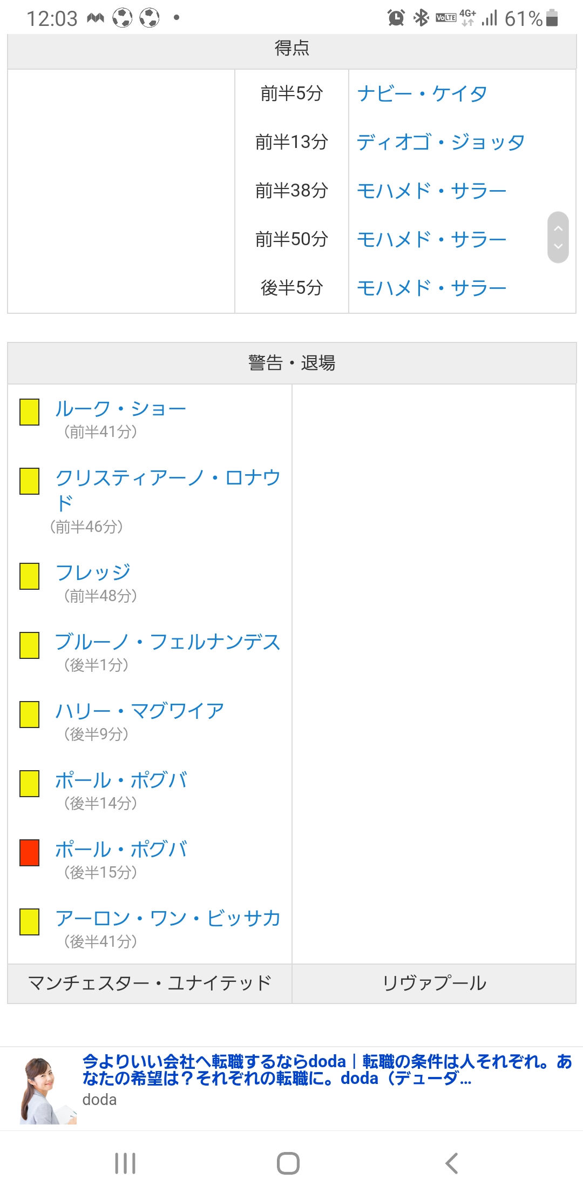
Task: Open ナビー・ケイタ player link
Action: click(x=422, y=94)
